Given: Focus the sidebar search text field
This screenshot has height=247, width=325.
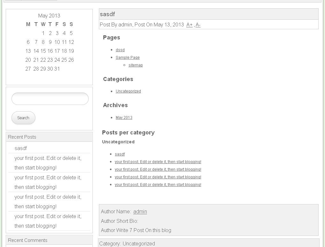Looking at the screenshot, I should coord(50,99).
